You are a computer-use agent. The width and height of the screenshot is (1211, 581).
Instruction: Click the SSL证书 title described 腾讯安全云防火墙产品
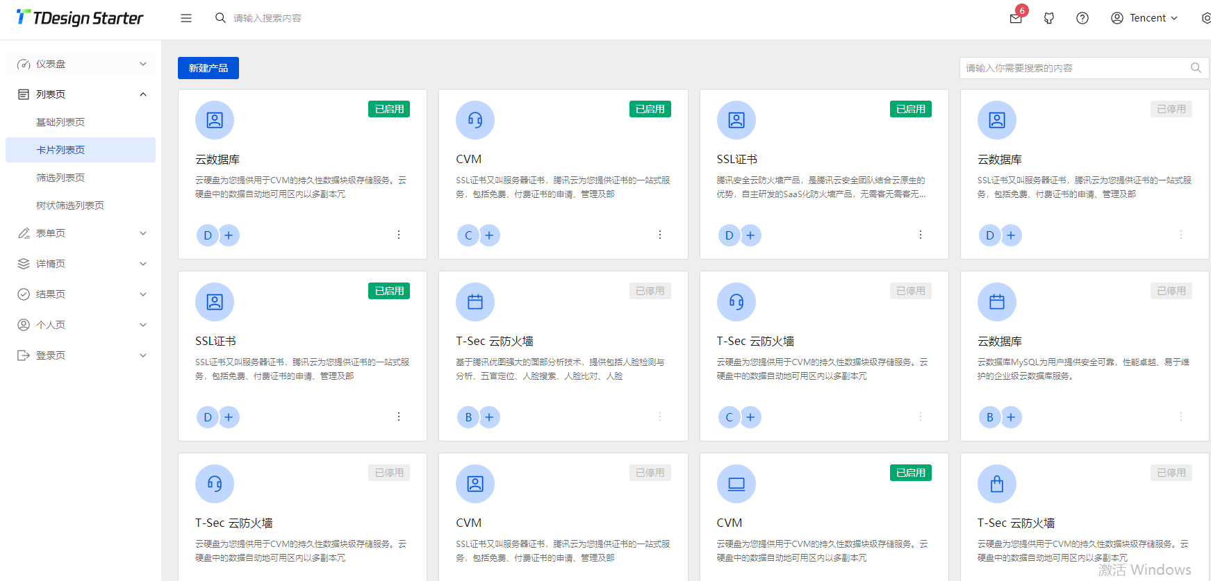[737, 160]
